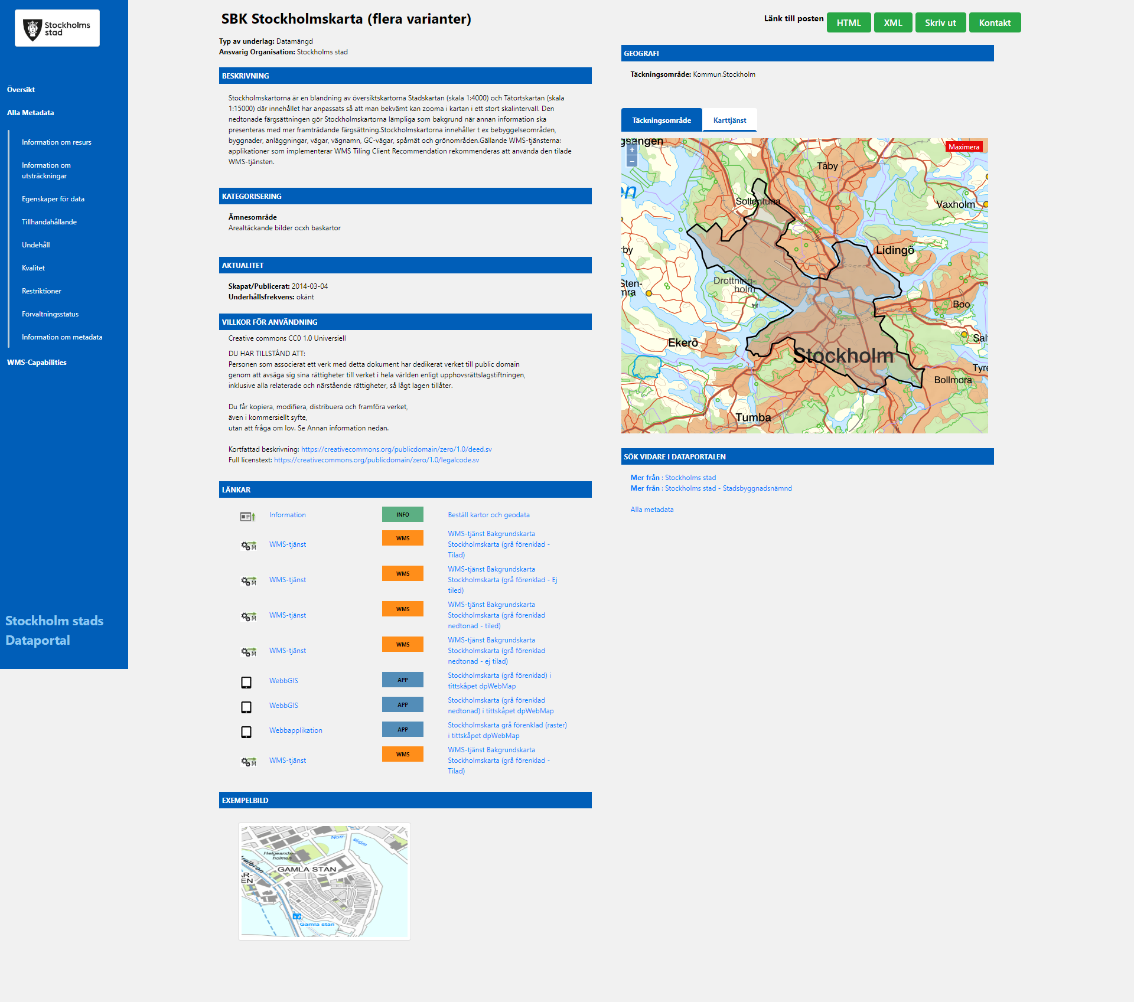Click gear icon for nedtonad - tiled WMS-tjänst
Screen dimensions: 1134x1002
249,616
